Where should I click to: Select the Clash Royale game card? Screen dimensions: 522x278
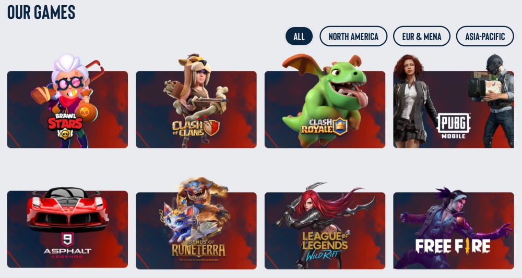(x=325, y=109)
